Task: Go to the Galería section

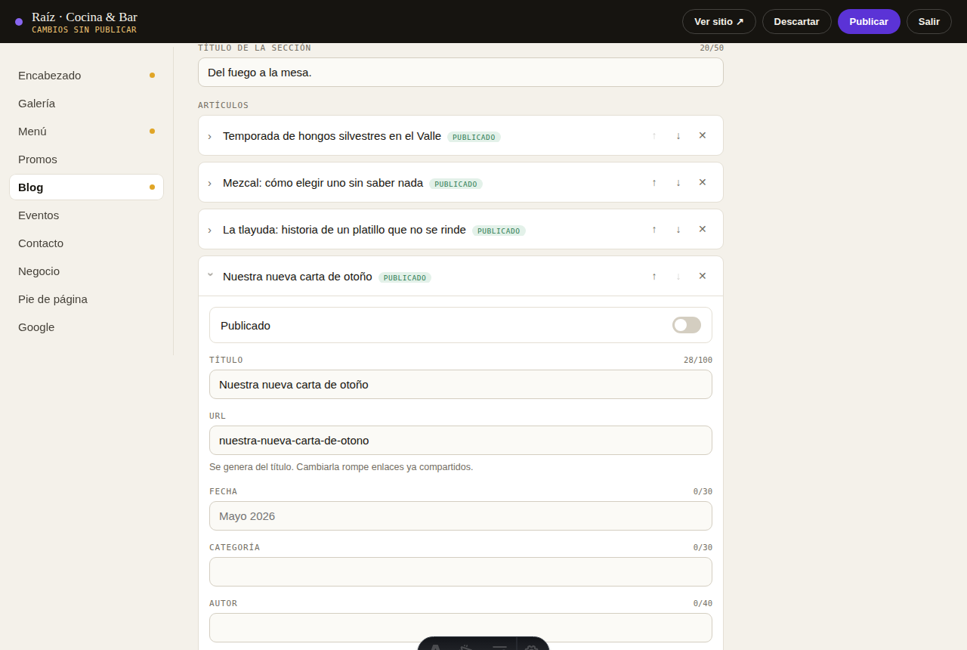Action: click(x=86, y=104)
